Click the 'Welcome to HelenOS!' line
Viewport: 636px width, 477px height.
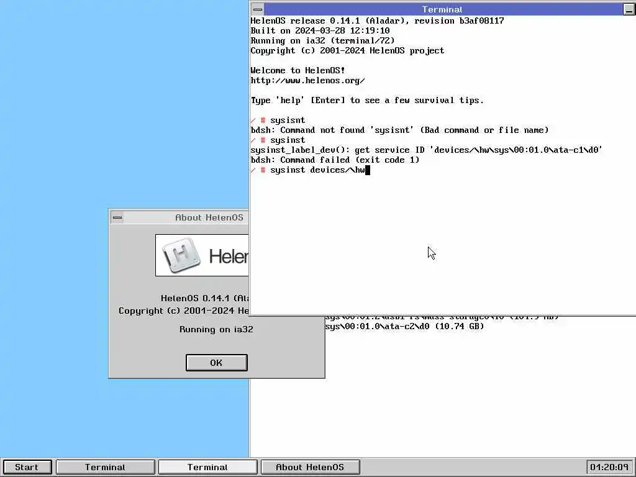tap(298, 71)
